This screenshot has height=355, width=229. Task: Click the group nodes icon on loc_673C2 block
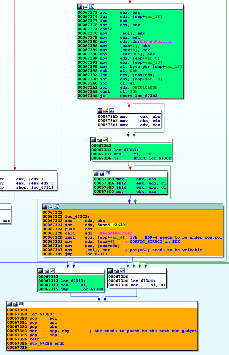57,207
